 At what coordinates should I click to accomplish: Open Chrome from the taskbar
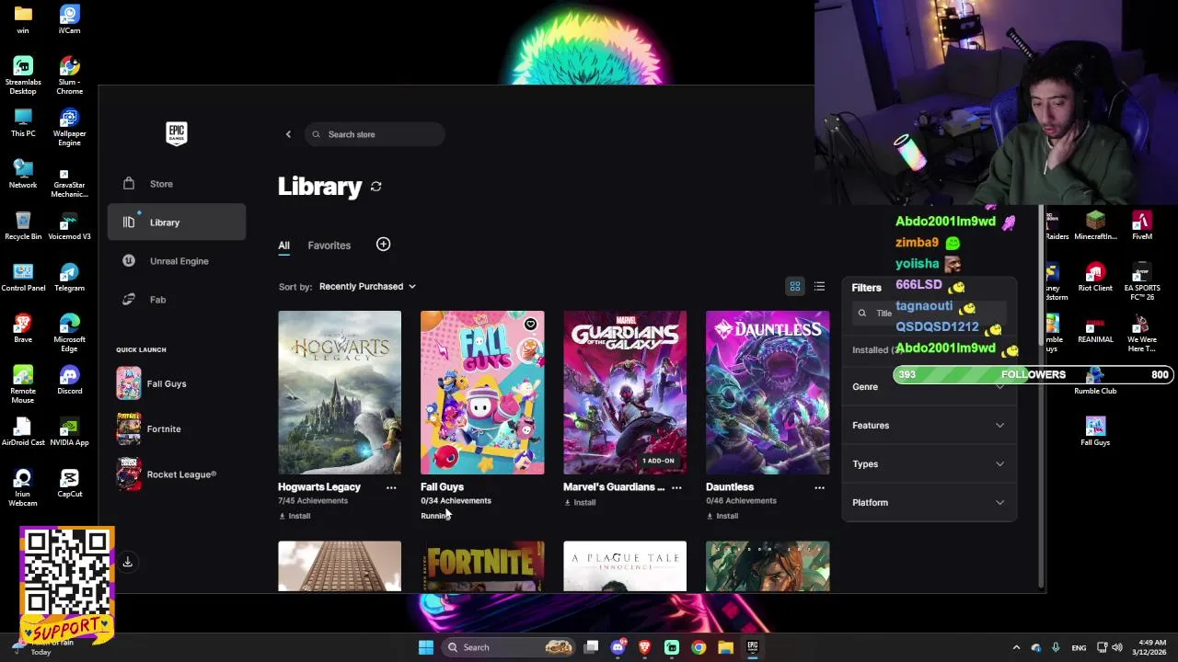pos(699,647)
